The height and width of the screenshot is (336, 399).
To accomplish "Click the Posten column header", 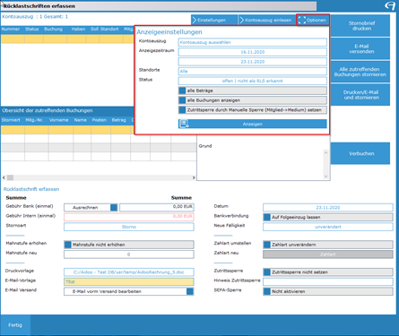I will [x=100, y=120].
